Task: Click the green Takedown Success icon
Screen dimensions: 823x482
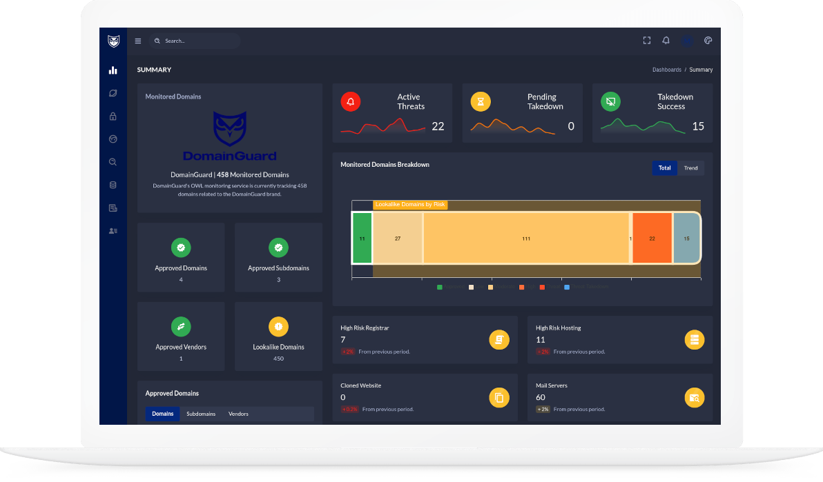Action: click(x=610, y=102)
